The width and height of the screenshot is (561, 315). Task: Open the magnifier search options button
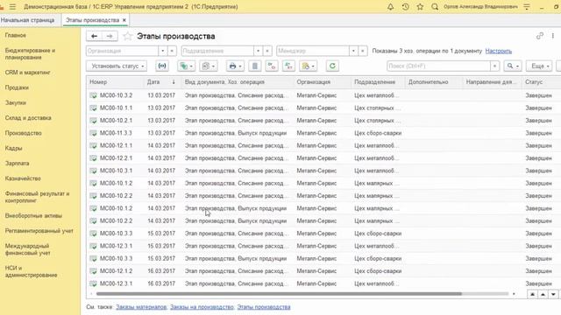click(x=512, y=66)
